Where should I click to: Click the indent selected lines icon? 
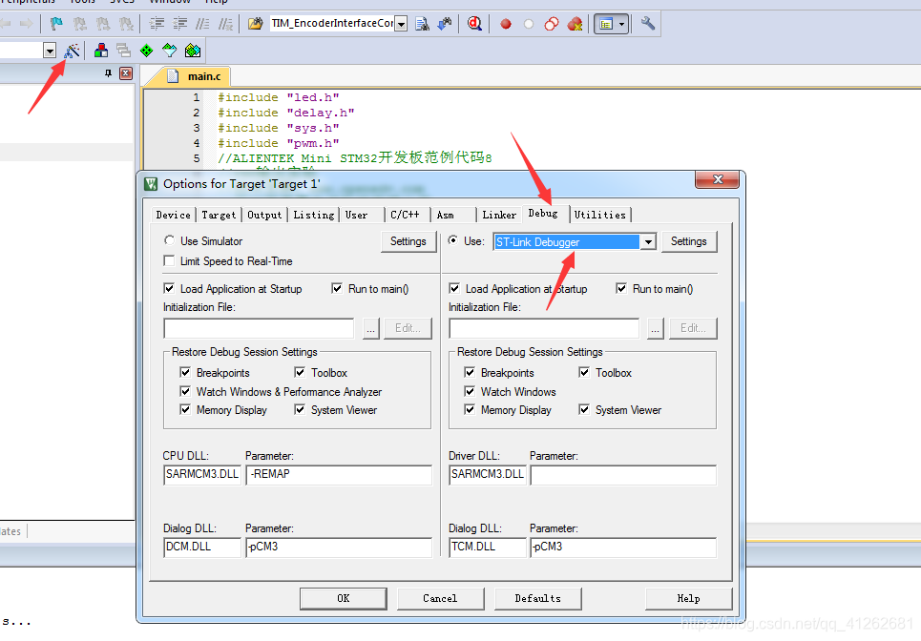click(x=157, y=24)
